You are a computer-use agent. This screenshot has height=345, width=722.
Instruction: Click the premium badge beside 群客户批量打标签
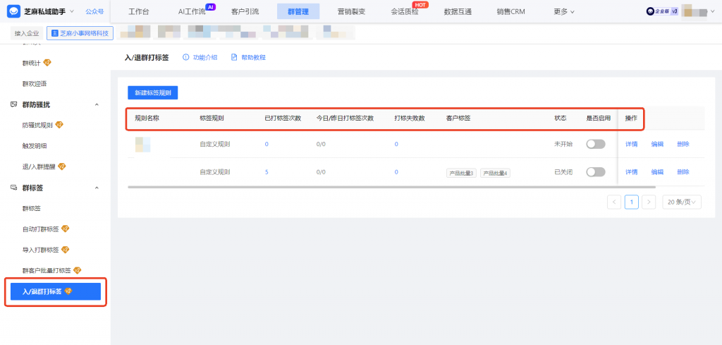pos(78,270)
